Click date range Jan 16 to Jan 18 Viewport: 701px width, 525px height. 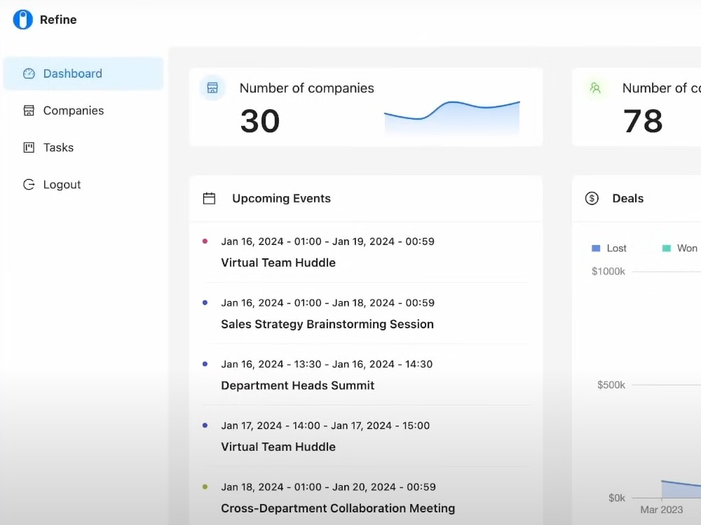pyautogui.click(x=327, y=303)
